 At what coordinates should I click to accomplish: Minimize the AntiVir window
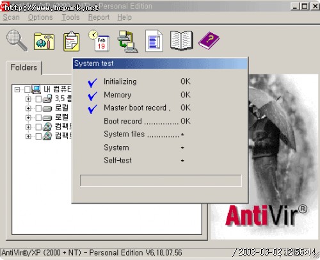(295, 6)
